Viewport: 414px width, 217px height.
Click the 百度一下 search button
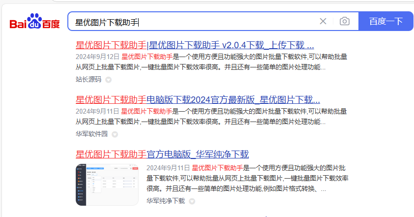coord(386,21)
